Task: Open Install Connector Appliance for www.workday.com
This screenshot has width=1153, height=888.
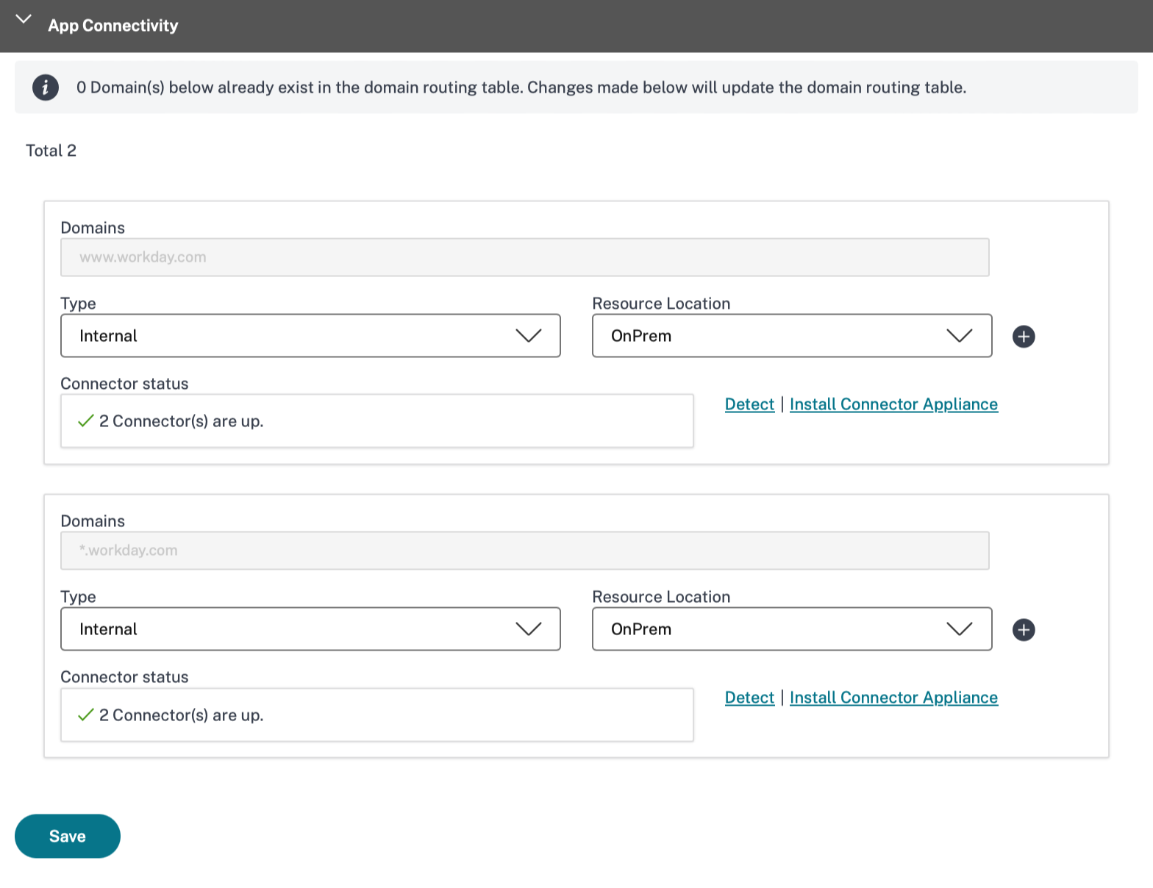Action: point(893,404)
